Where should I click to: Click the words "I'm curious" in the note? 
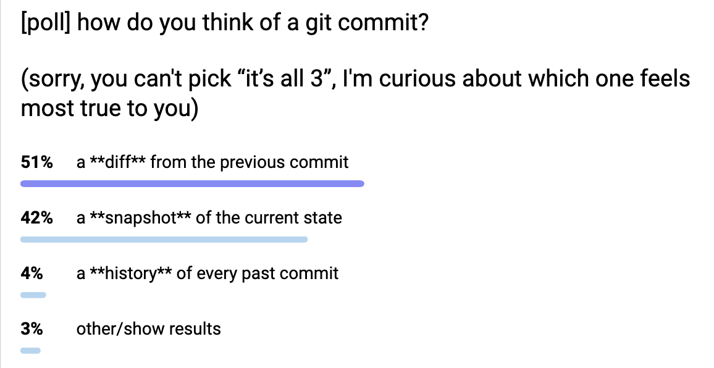(406, 80)
